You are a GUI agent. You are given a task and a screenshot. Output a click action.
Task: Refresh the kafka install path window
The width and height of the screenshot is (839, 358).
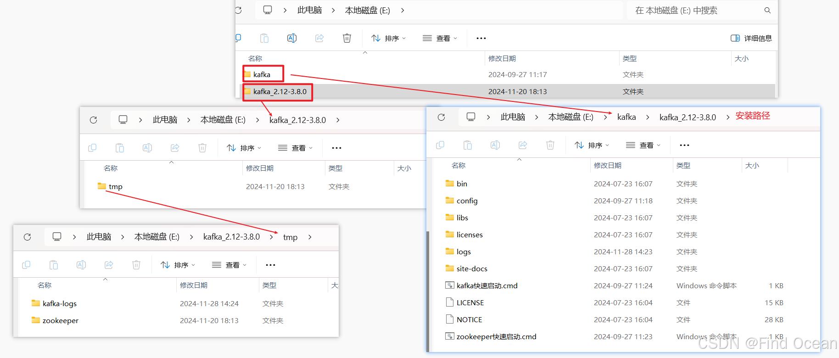coord(442,117)
